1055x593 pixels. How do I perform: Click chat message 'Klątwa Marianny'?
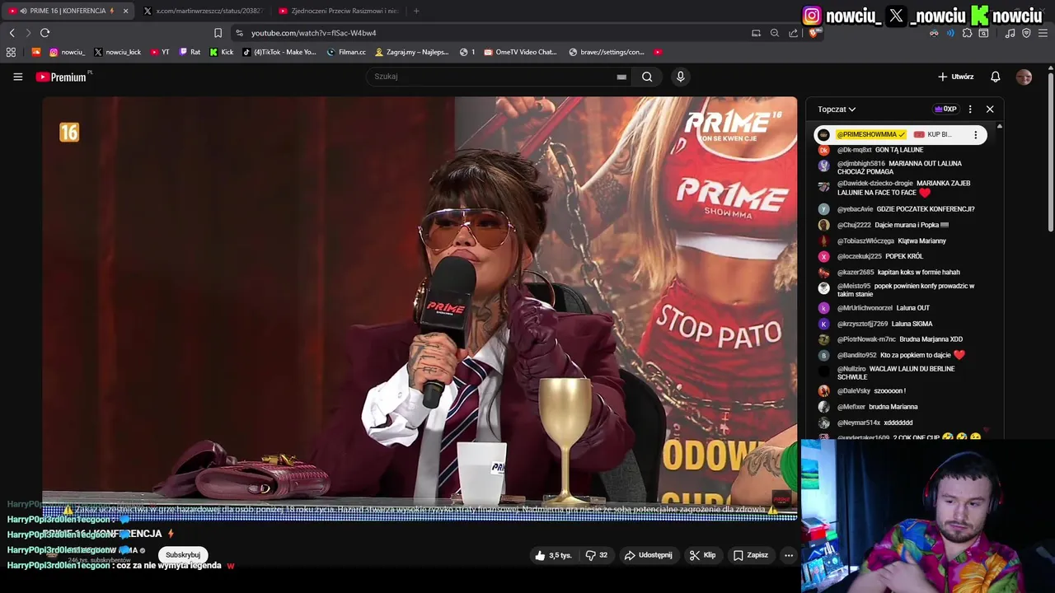point(921,240)
